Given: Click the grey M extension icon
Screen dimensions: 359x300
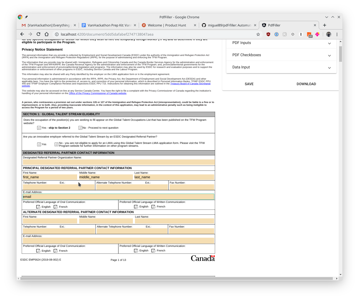Looking at the screenshot, I should (285, 34).
